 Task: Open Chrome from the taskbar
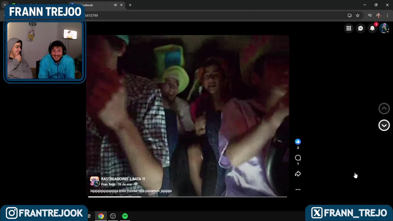[x=101, y=216]
